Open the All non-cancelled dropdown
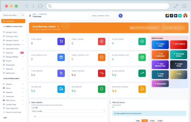Image resolution: width=191 pixels, height=122 pixels. pos(68,111)
